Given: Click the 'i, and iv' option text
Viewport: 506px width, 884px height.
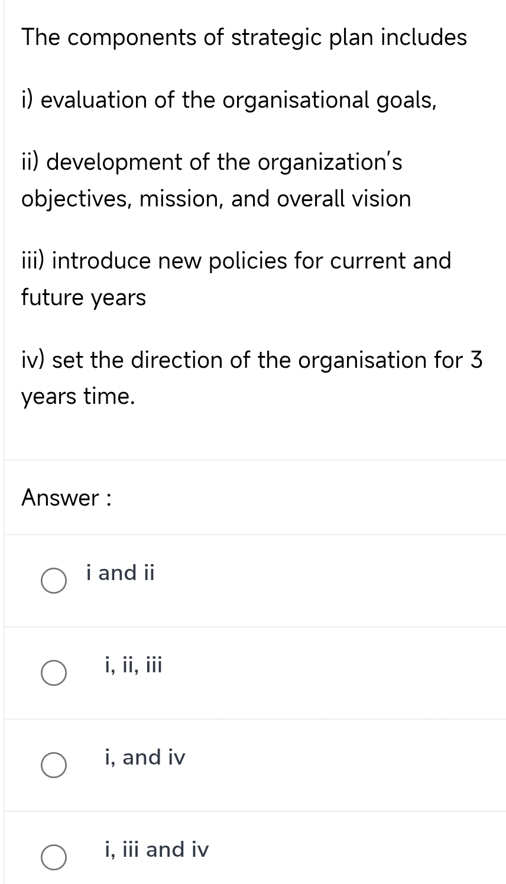Looking at the screenshot, I should point(144,757).
